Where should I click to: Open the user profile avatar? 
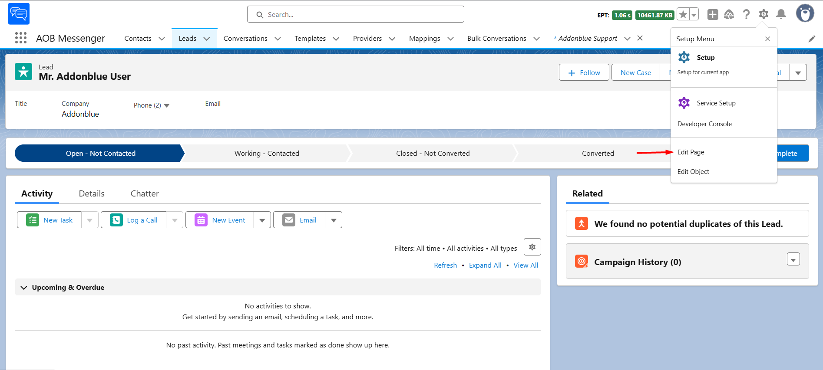click(x=805, y=13)
